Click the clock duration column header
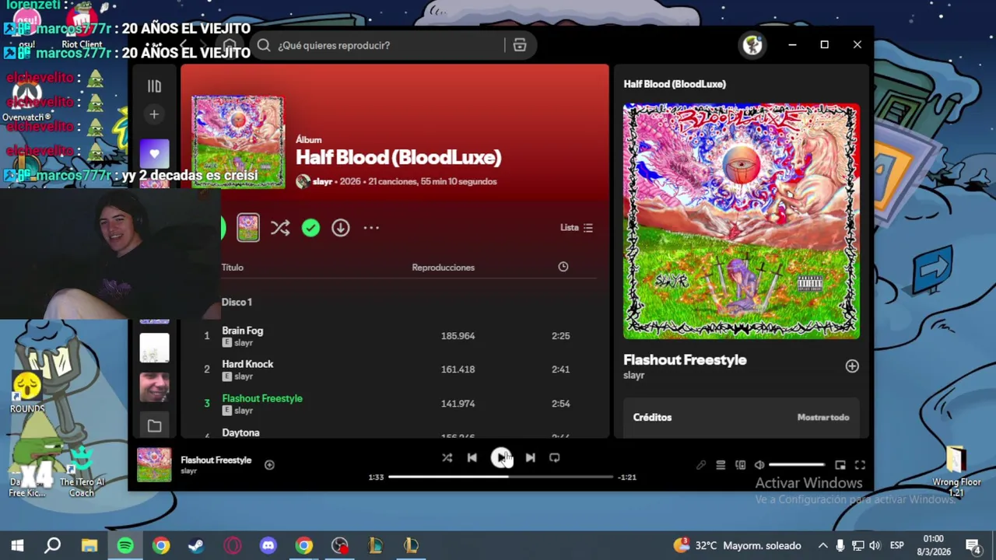This screenshot has width=996, height=560. pyautogui.click(x=563, y=267)
